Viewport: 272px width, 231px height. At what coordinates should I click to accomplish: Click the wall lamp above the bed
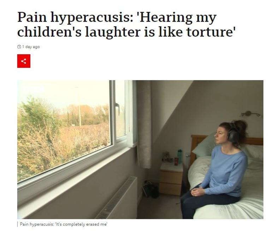(250, 114)
